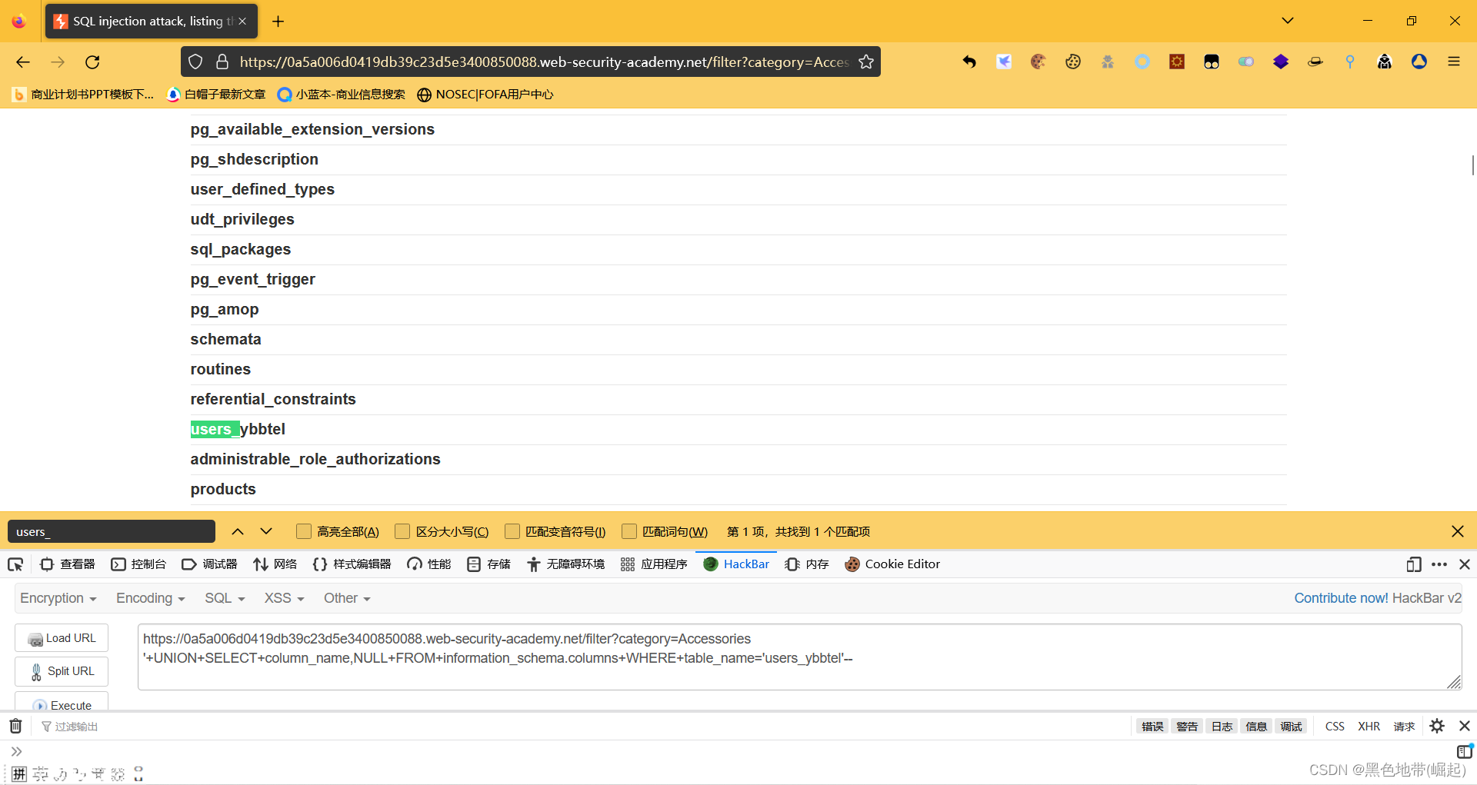Expand the Encoding dropdown
The height and width of the screenshot is (785, 1477).
click(151, 598)
